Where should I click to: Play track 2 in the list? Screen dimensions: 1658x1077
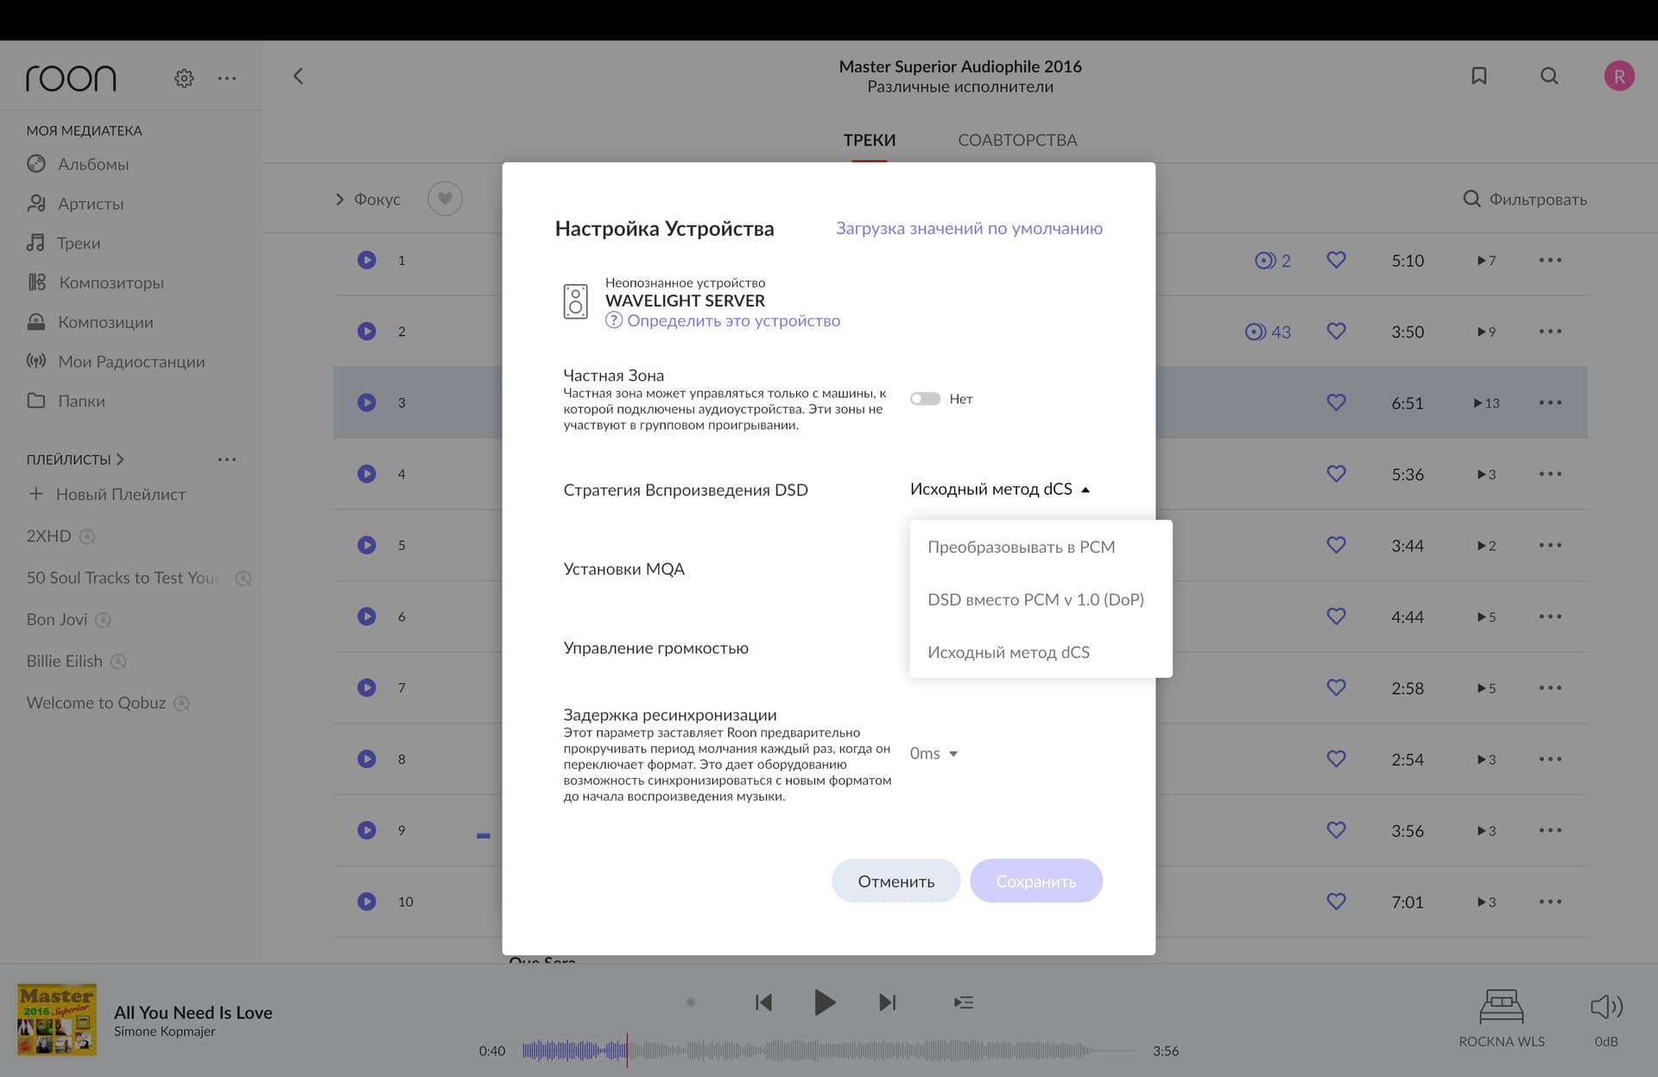(367, 331)
